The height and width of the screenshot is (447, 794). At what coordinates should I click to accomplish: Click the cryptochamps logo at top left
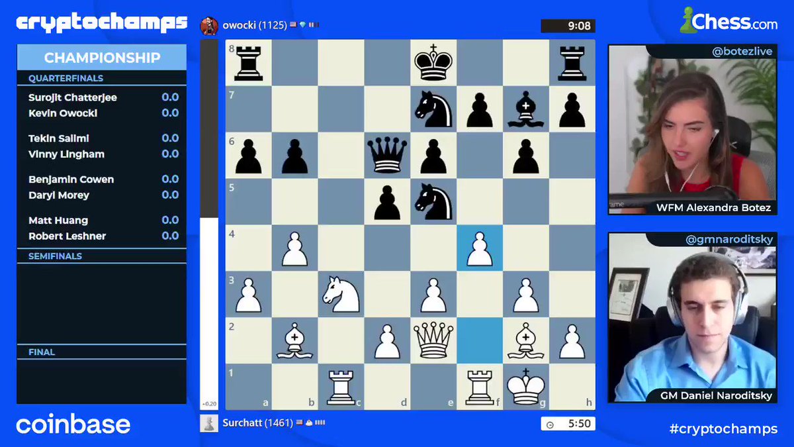tap(102, 23)
